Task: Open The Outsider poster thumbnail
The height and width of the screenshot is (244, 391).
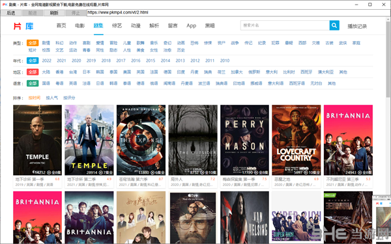Action: coord(193,140)
